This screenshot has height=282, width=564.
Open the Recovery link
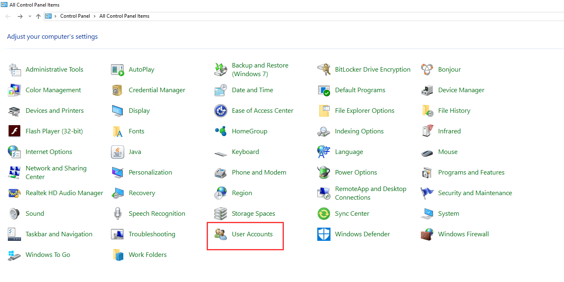[142, 193]
